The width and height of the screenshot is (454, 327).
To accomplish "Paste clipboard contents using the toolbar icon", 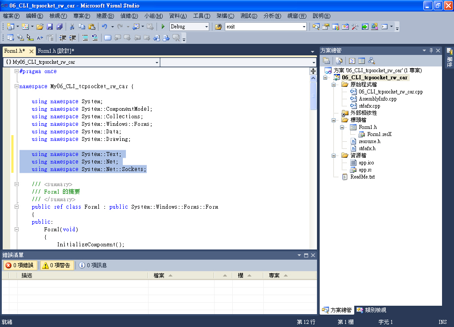I will coord(91,27).
